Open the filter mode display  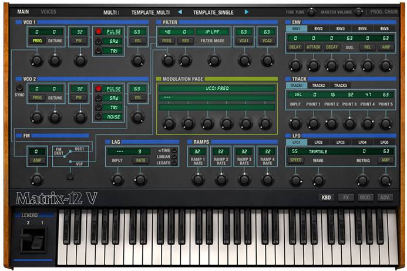pos(213,32)
